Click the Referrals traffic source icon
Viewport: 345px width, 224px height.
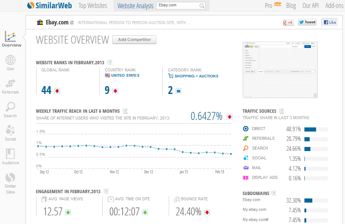point(245,138)
